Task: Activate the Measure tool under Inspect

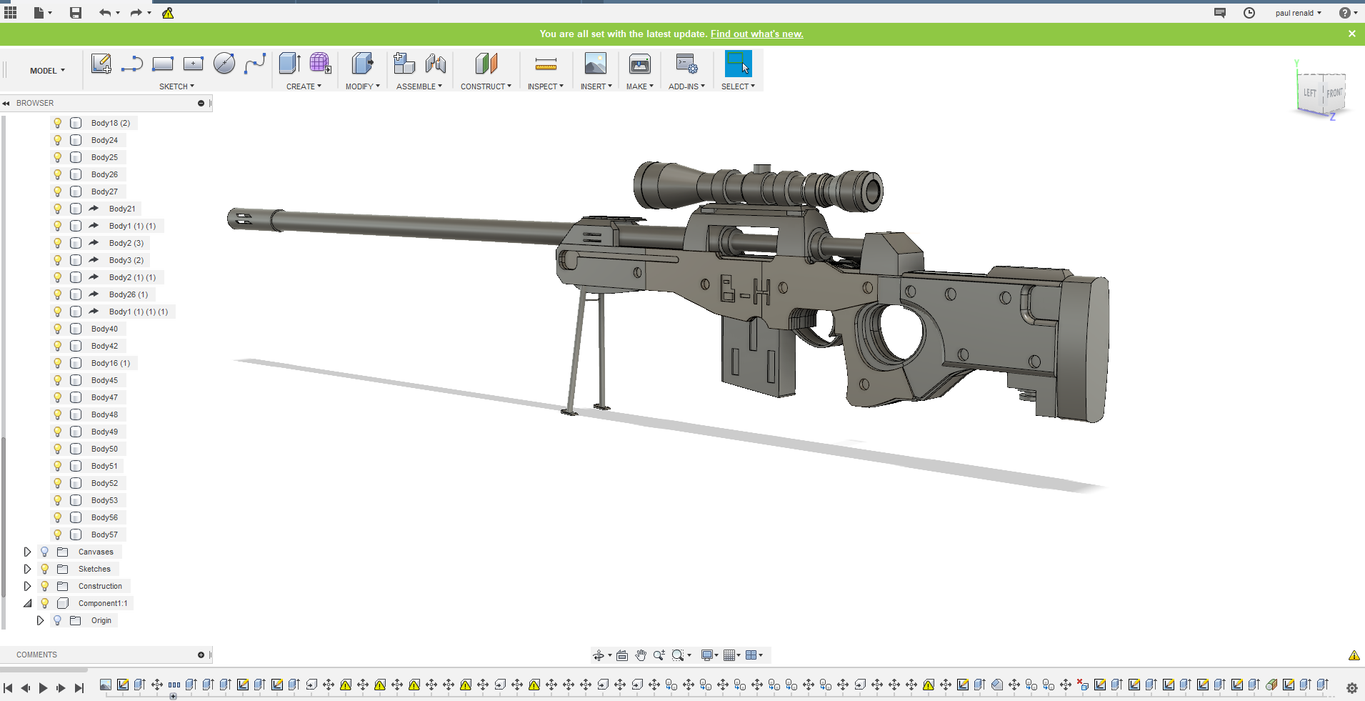Action: [x=545, y=64]
